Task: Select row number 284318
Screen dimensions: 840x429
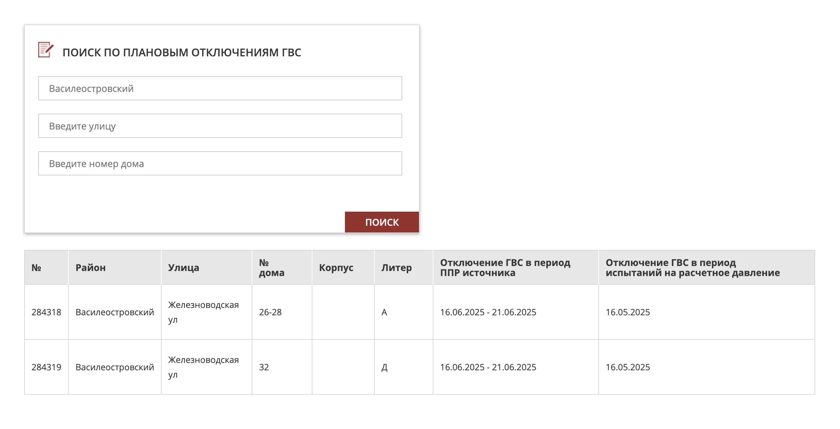Action: point(46,312)
